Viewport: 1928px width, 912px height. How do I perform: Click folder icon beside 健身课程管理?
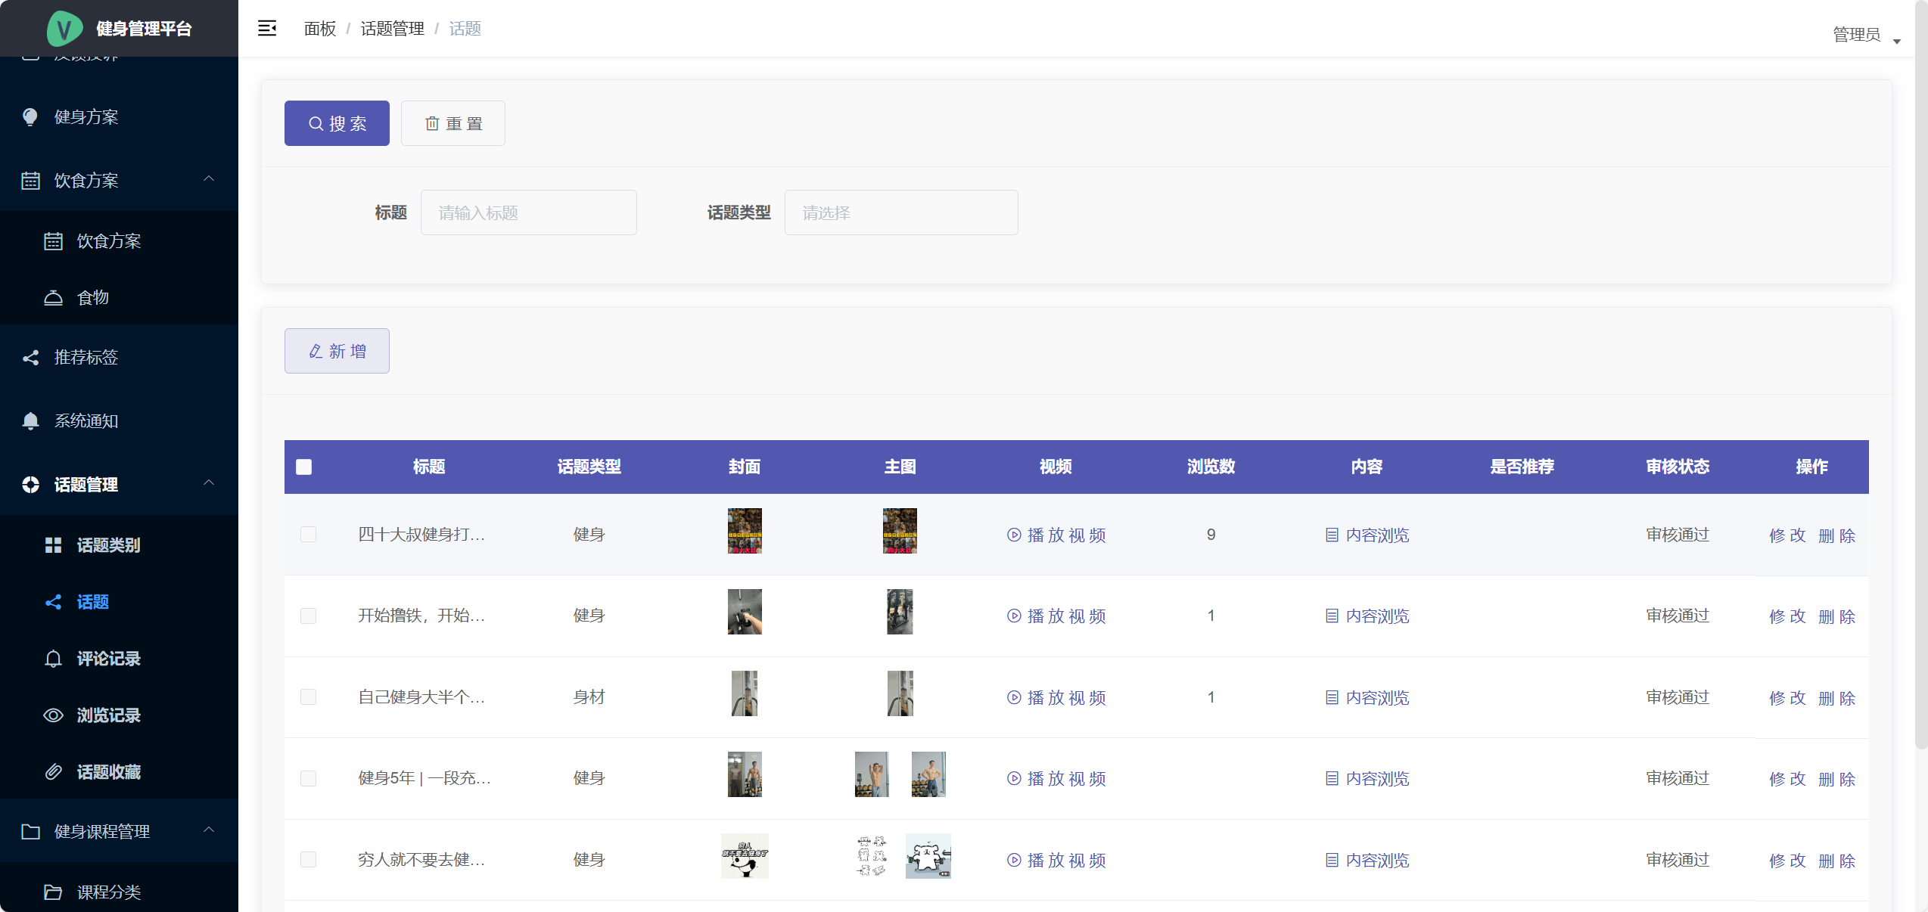30,832
